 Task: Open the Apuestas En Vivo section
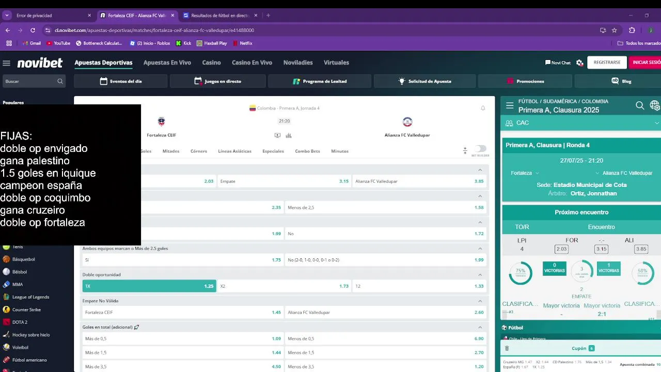pyautogui.click(x=167, y=63)
